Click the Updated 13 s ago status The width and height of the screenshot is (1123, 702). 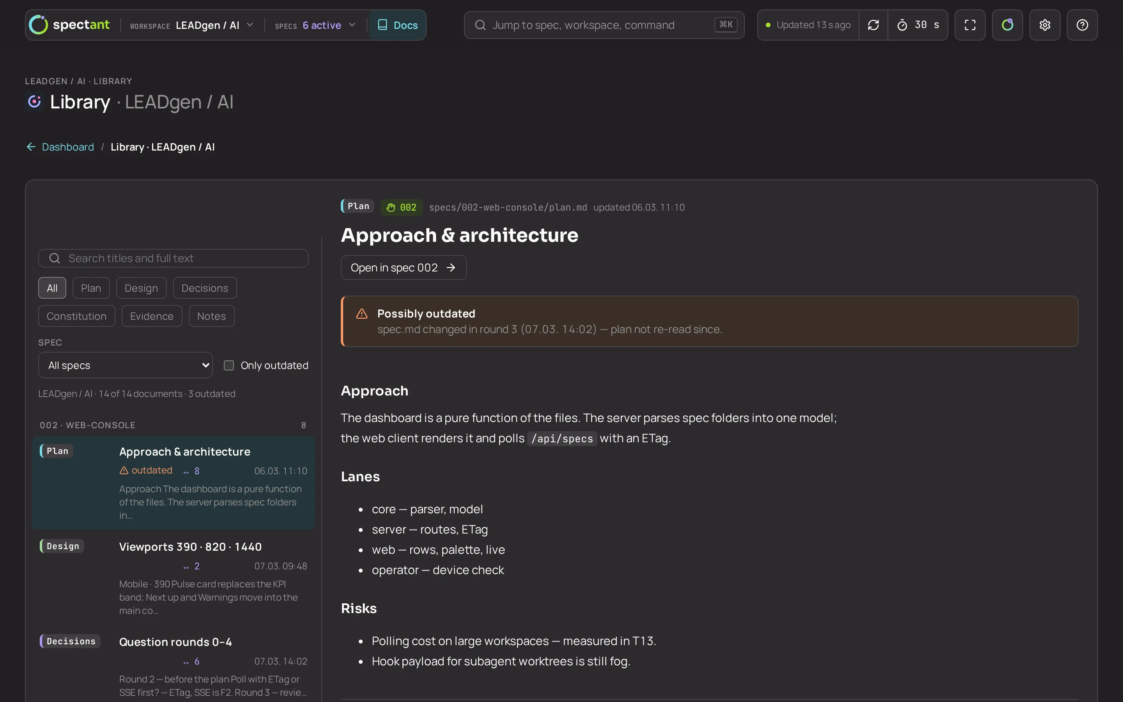click(808, 25)
